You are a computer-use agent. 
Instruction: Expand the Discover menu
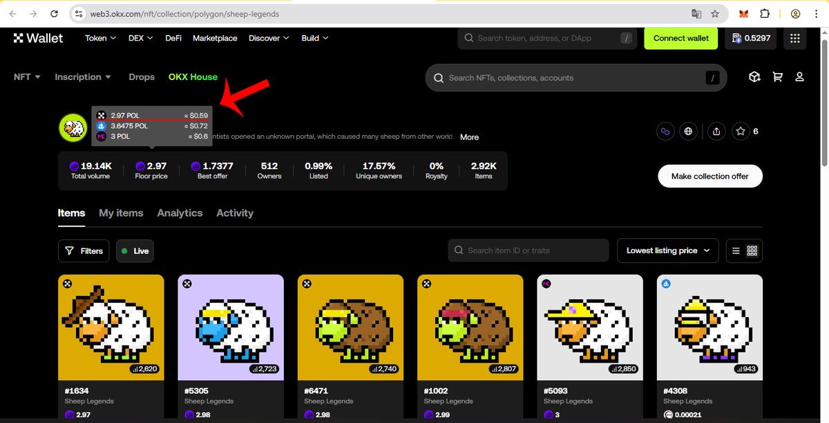[x=269, y=38]
